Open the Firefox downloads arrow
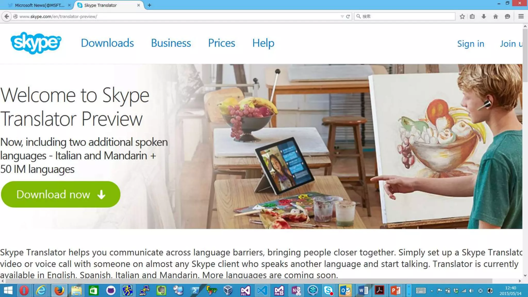 click(484, 16)
